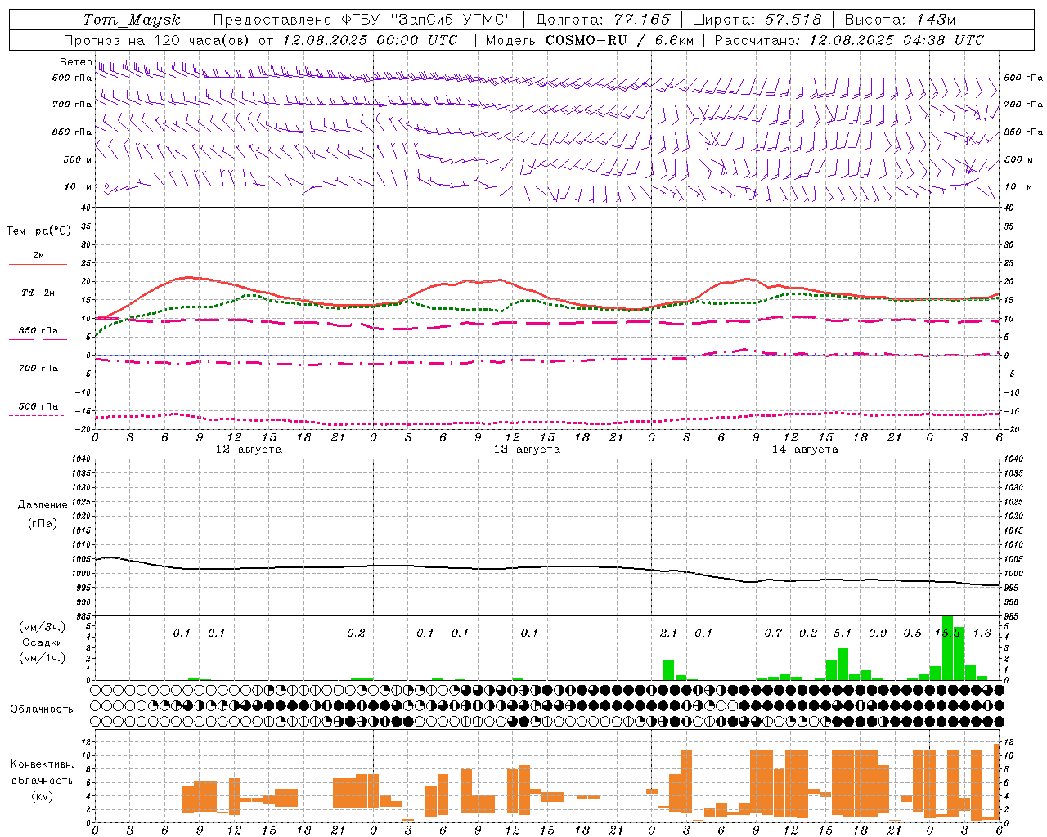Click the precipitation value '1.6'
The height and width of the screenshot is (837, 1047).
(982, 633)
